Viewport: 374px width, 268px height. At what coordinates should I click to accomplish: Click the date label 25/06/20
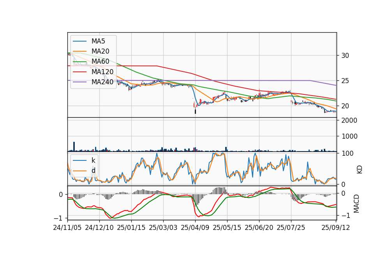coord(259,228)
